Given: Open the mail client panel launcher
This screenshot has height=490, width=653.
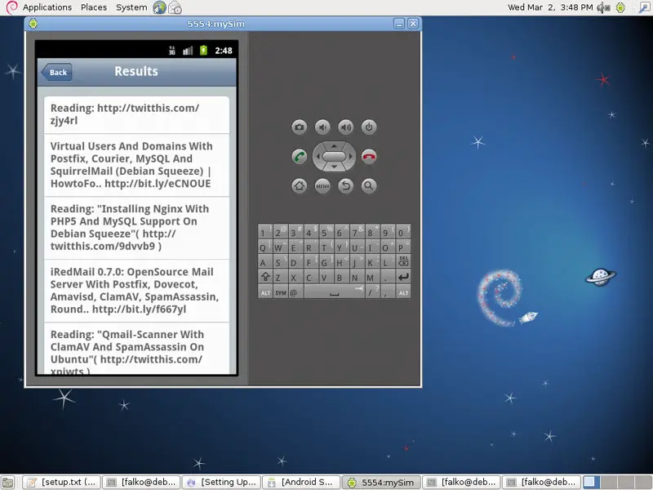Looking at the screenshot, I should tap(175, 7).
